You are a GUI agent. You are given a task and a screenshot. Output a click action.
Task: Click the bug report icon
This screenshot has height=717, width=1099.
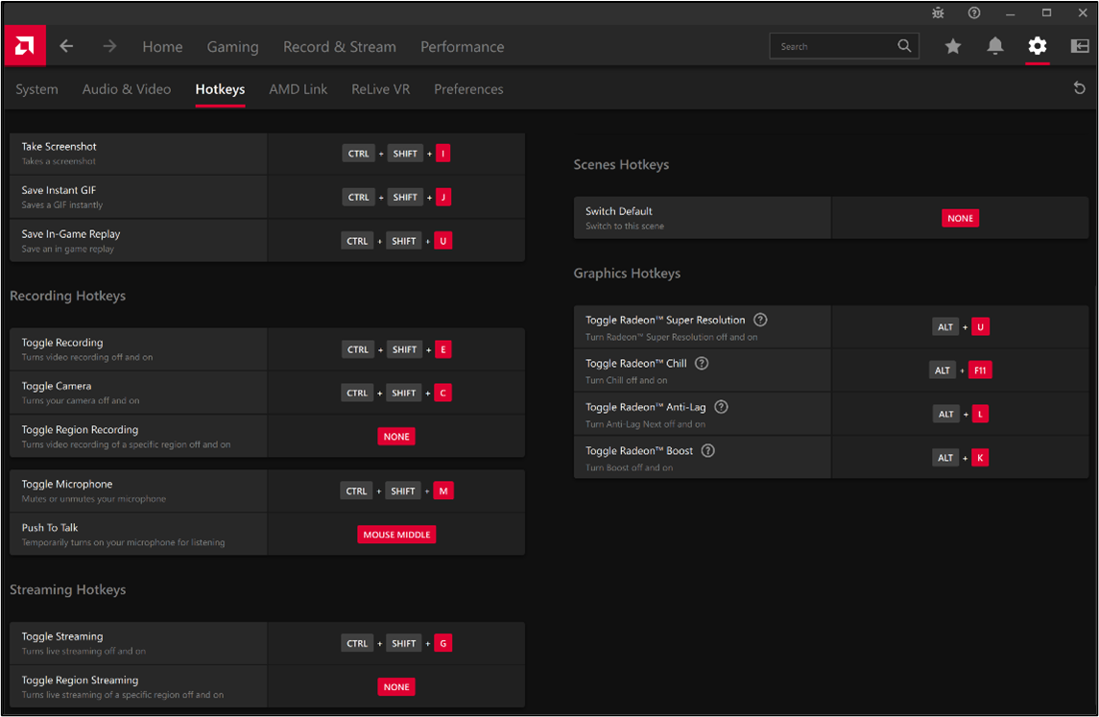point(938,12)
